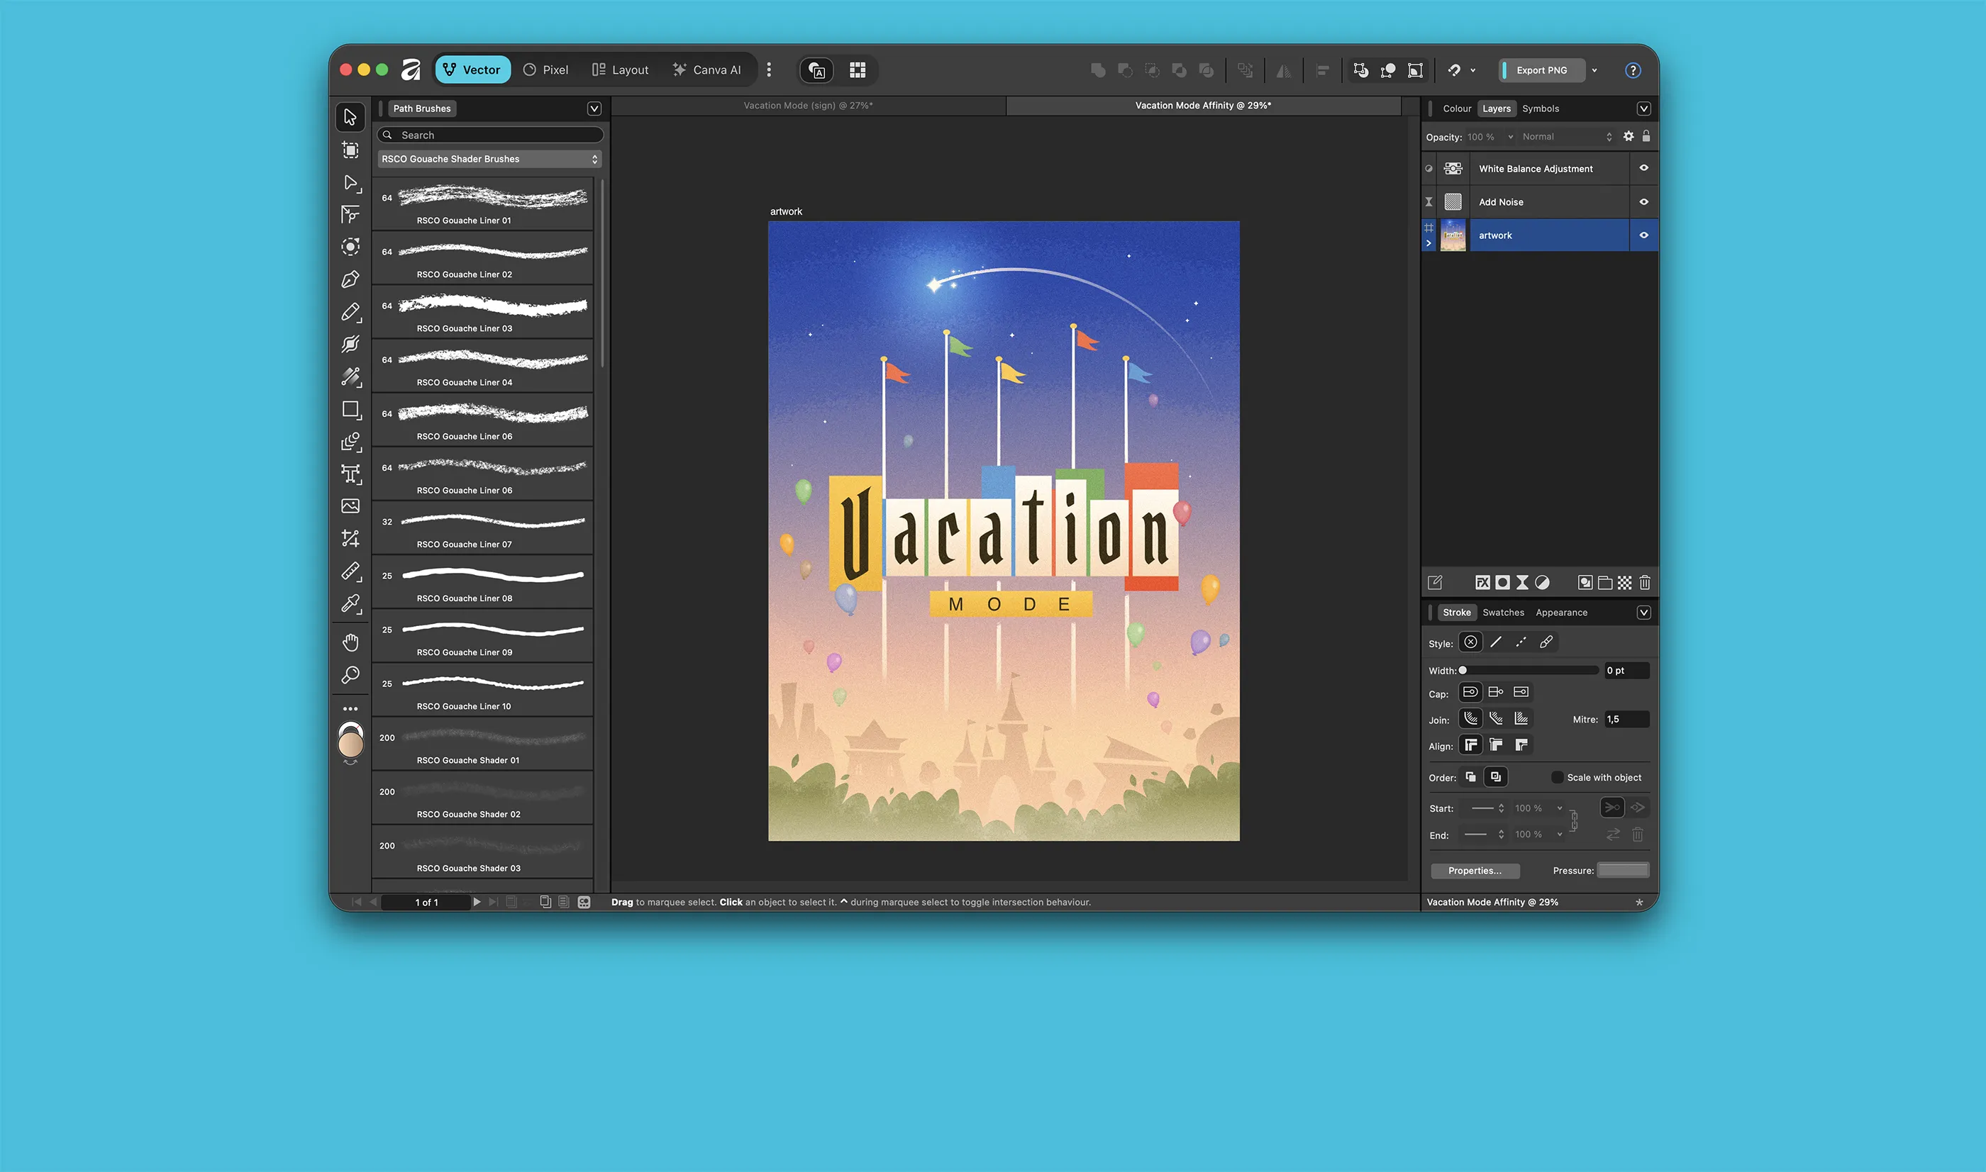
Task: Open the Canva AI persona
Action: 707,70
